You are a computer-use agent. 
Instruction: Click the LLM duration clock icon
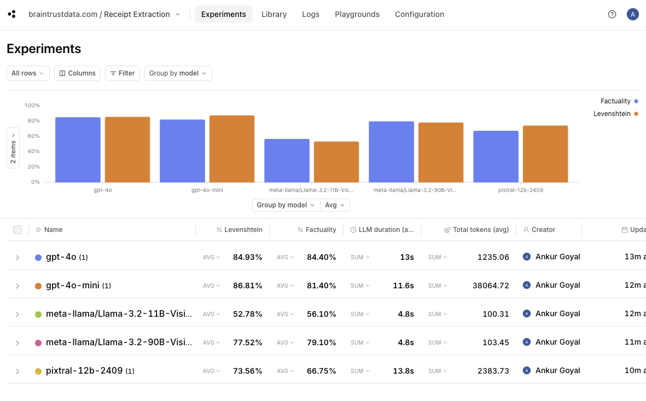[353, 230]
